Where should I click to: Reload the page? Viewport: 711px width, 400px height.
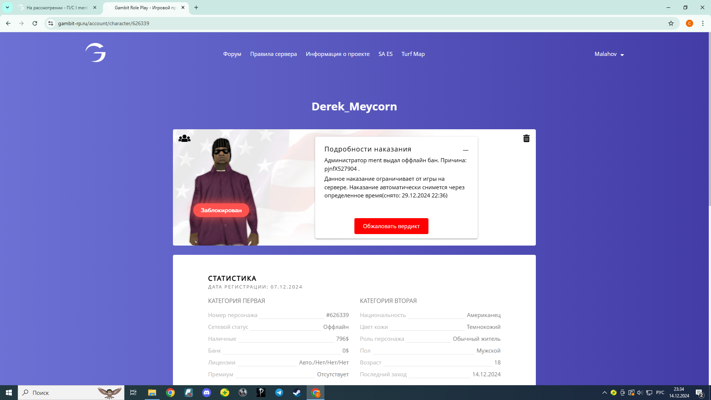[x=35, y=23]
